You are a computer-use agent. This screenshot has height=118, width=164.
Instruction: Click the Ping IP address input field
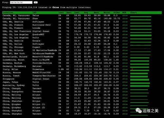pos(21,2)
